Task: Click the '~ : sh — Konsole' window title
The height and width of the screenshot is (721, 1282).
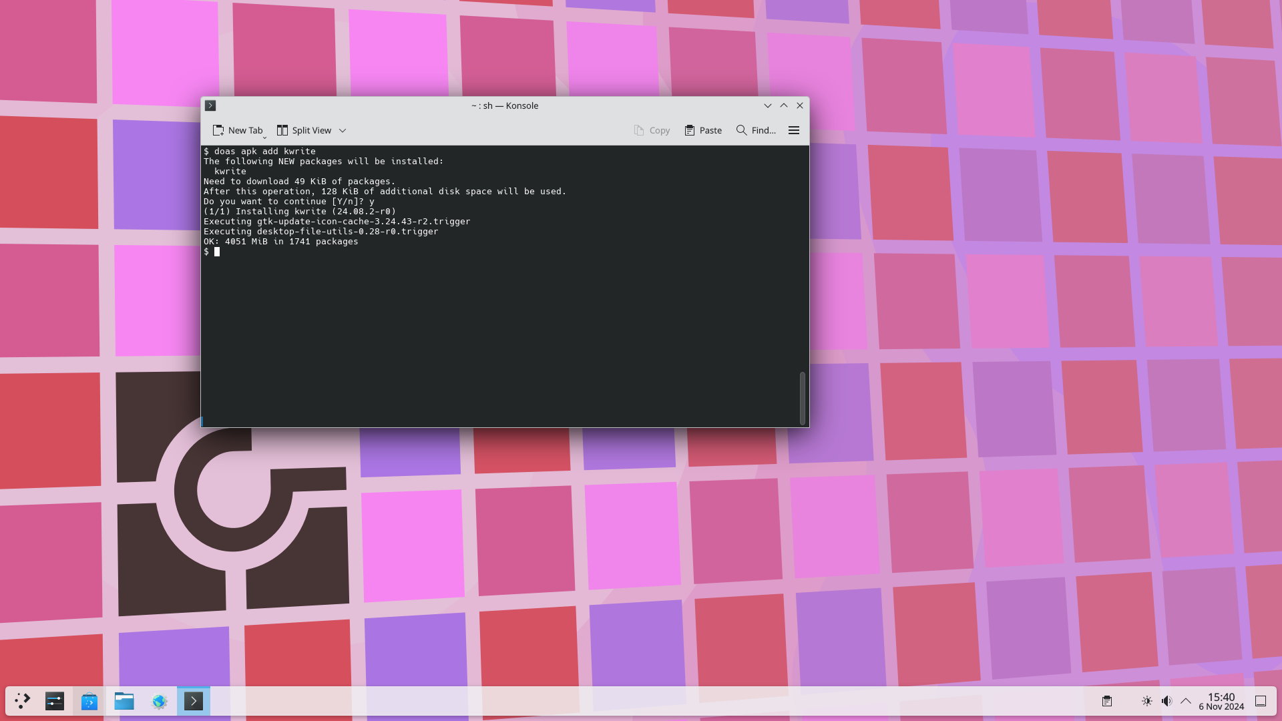Action: coord(505,105)
